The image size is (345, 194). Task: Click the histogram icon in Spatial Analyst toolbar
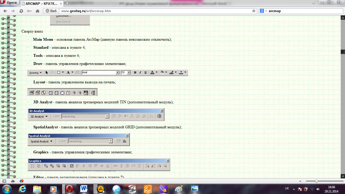(x=125, y=141)
